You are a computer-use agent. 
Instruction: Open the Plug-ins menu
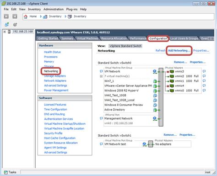pos(72,9)
